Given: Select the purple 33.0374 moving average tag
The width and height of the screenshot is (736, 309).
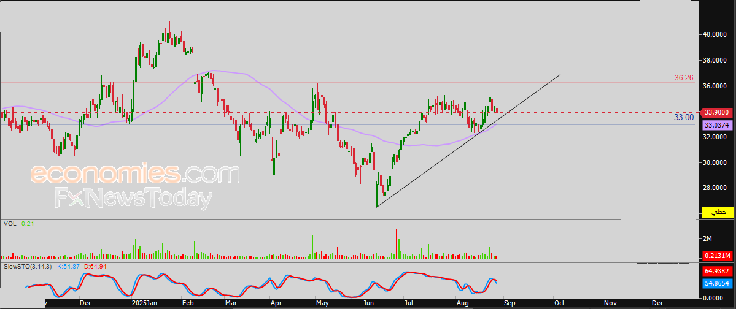Looking at the screenshot, I should (717, 125).
